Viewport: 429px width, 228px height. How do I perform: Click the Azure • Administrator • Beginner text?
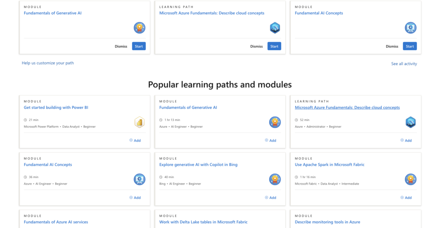click(318, 127)
